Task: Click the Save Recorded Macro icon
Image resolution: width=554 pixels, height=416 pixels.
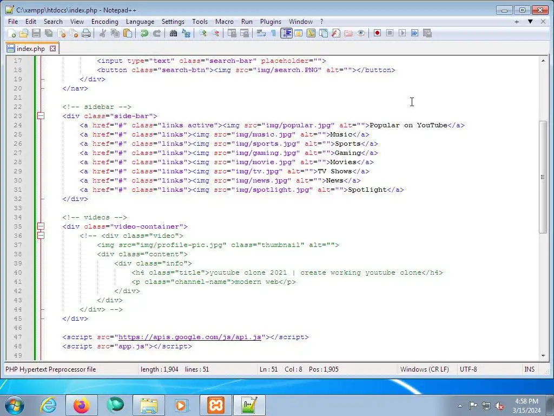Action: tap(427, 33)
